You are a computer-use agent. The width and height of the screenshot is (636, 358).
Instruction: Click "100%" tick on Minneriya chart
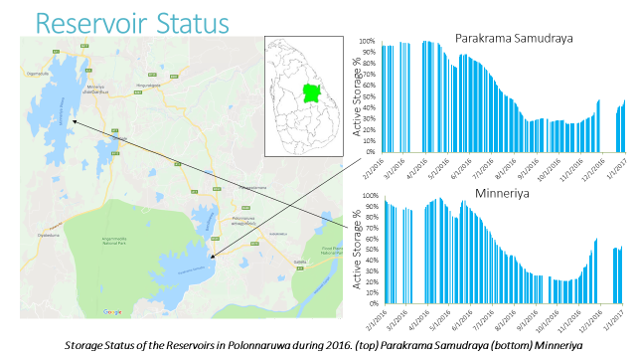coord(370,196)
